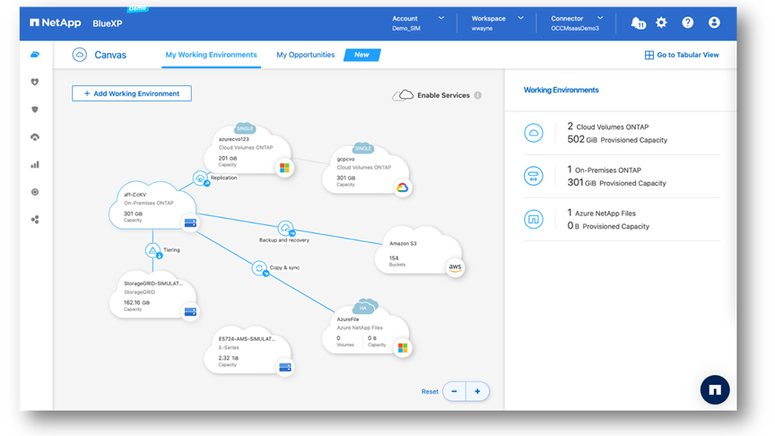Click the BlueXP product name
Viewport: 775px width, 436px height.
coord(108,23)
